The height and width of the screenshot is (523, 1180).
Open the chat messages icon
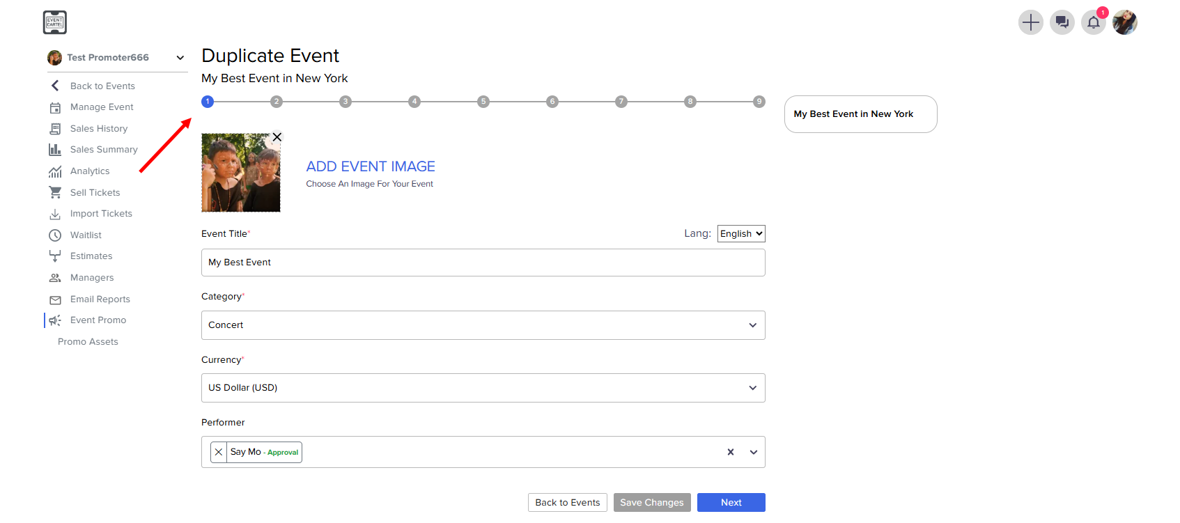pyautogui.click(x=1062, y=22)
